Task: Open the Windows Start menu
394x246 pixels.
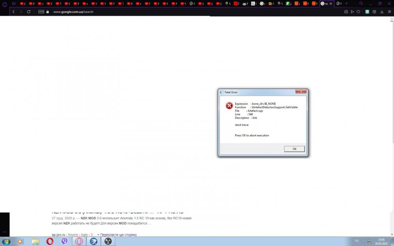Action: click(6, 242)
